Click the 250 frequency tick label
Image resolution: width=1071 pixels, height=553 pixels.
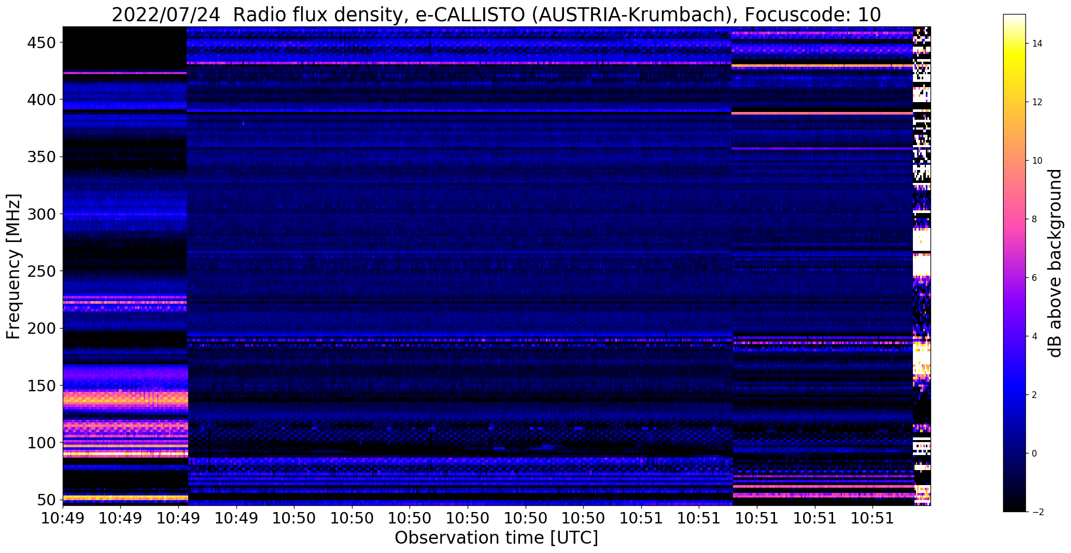click(x=40, y=271)
